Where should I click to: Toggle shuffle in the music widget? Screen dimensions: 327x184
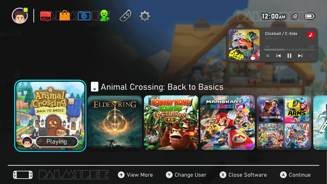(267, 56)
